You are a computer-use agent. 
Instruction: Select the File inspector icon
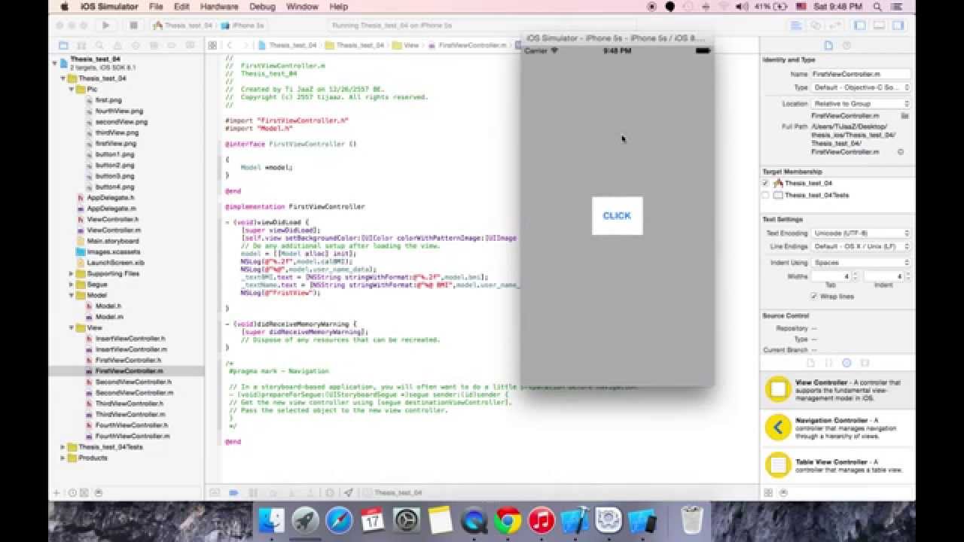(828, 45)
